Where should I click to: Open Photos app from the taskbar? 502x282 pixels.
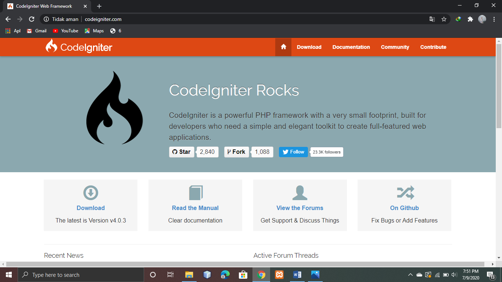(315, 275)
